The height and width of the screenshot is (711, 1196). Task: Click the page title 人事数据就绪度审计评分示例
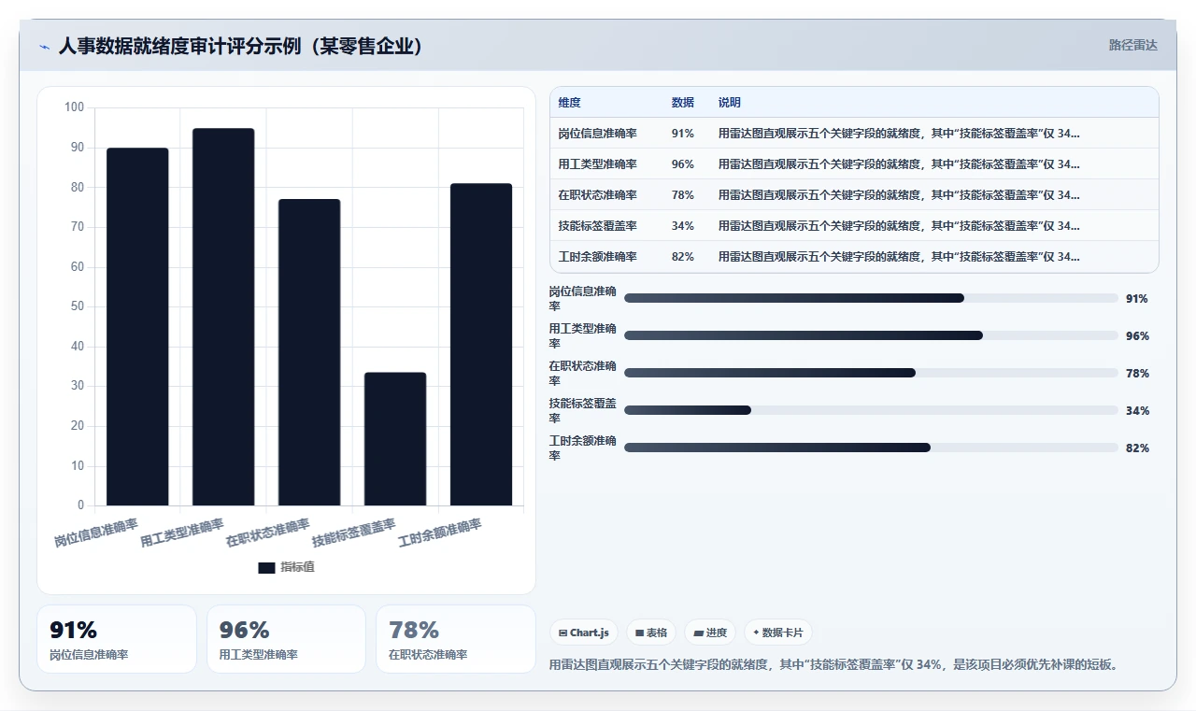click(x=241, y=46)
